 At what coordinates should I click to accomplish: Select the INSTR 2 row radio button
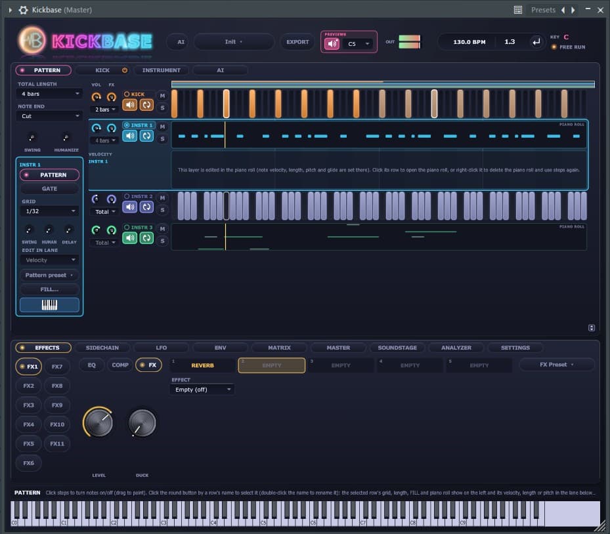point(127,196)
